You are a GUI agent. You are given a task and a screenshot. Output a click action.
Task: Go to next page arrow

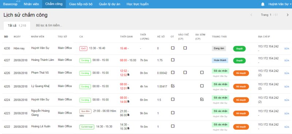point(288,15)
